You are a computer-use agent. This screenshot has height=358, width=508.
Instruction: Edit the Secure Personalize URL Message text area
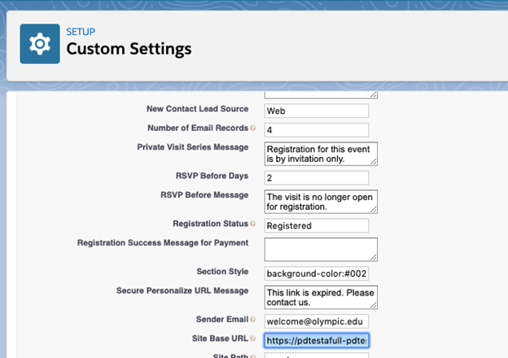tap(319, 296)
